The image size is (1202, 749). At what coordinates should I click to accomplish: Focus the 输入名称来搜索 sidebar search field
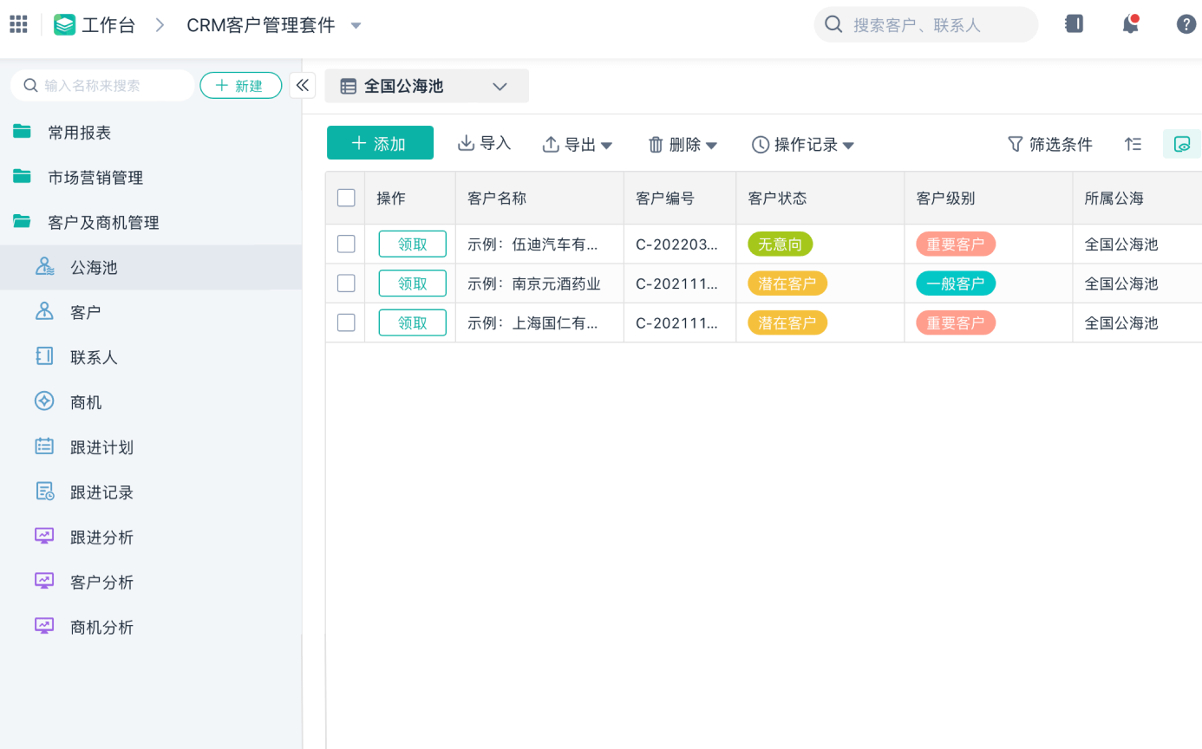click(103, 85)
